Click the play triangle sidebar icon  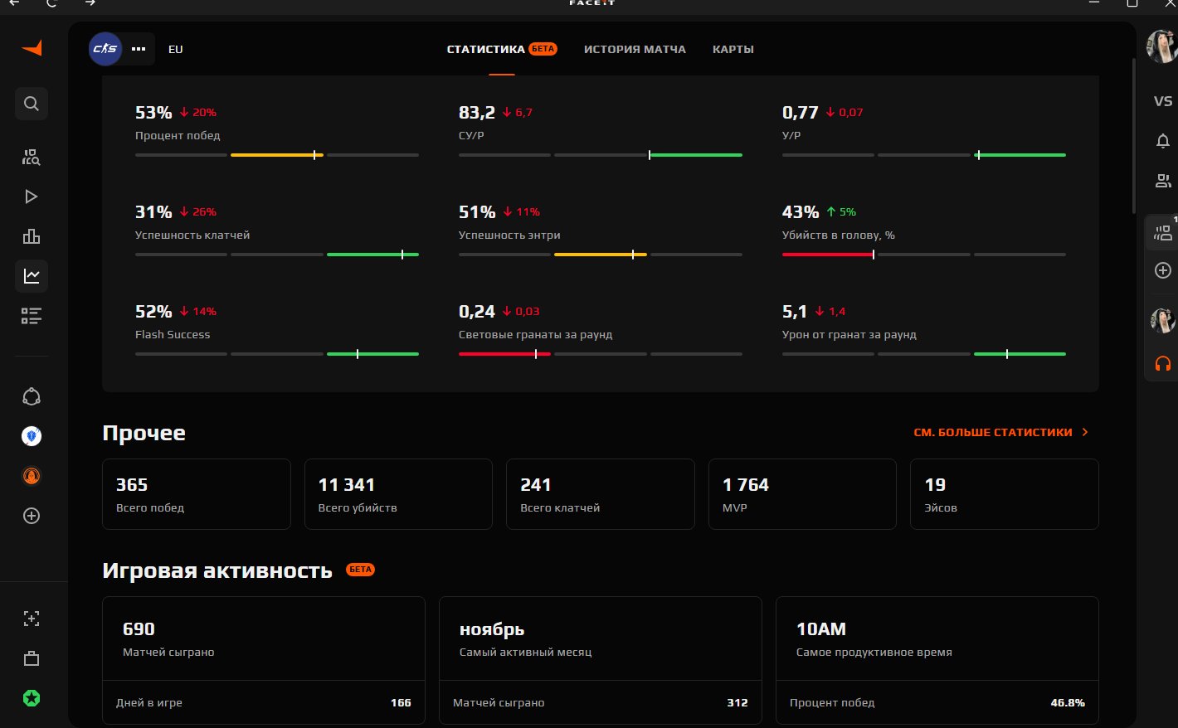(x=32, y=197)
